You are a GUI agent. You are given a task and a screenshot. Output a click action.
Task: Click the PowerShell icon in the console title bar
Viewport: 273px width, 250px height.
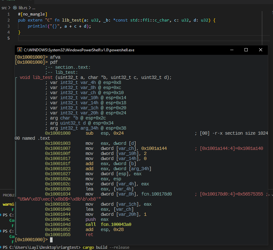(x=20, y=50)
